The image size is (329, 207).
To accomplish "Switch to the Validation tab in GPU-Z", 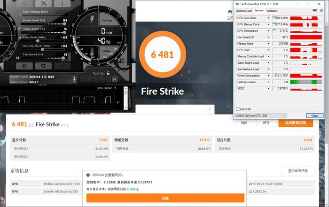I will tap(272, 10).
